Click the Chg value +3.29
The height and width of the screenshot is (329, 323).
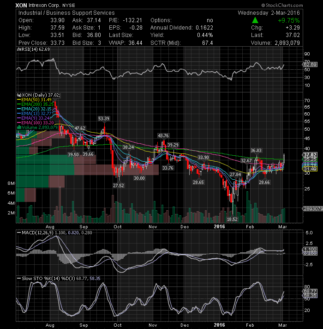293,28
